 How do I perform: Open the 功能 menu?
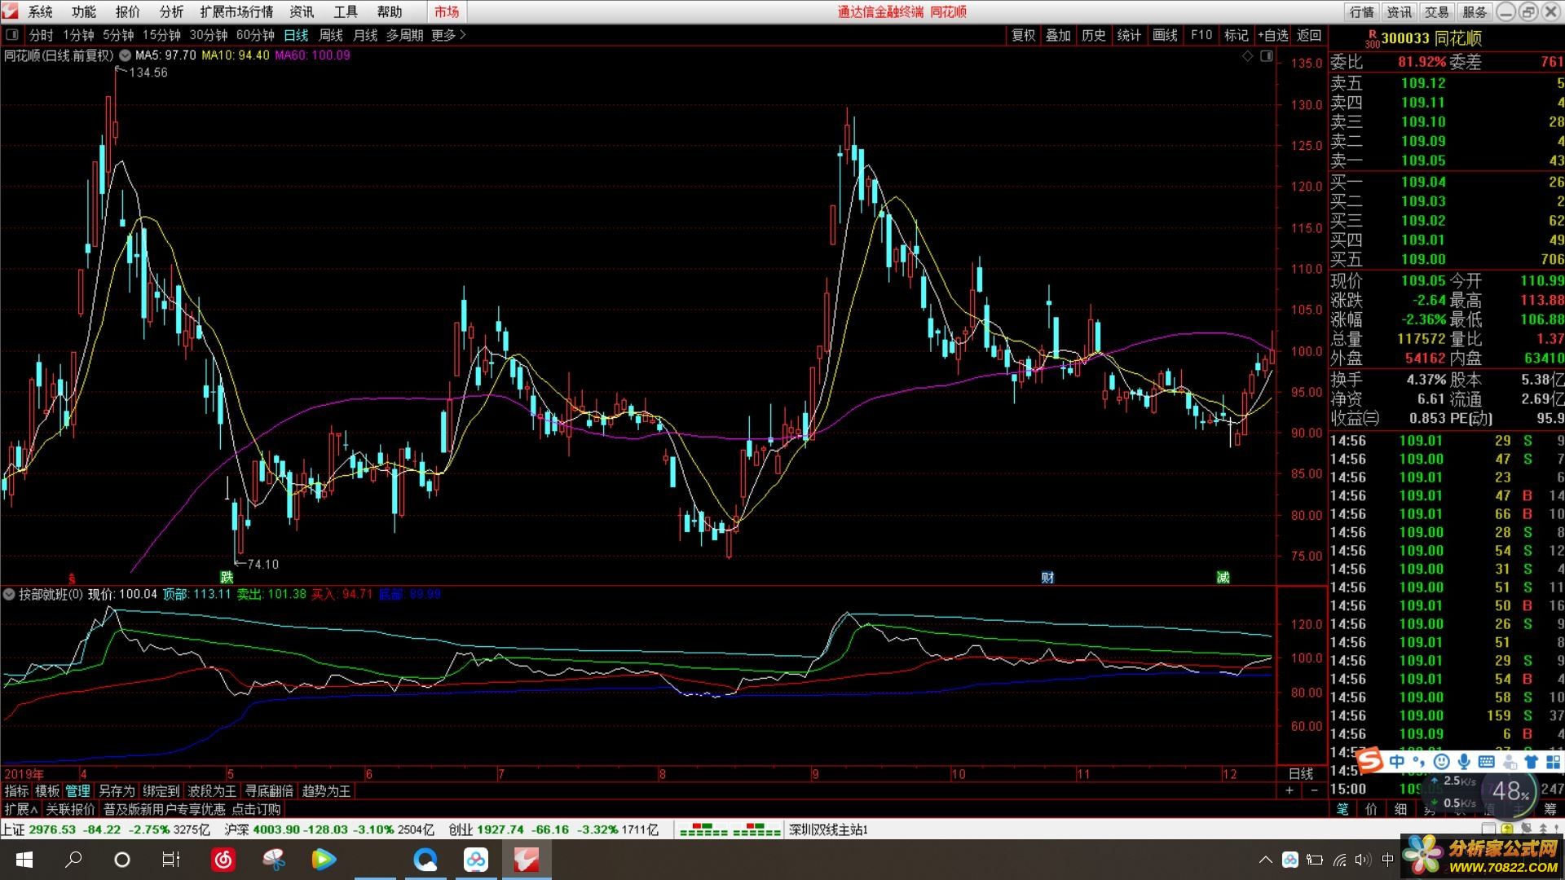84,11
